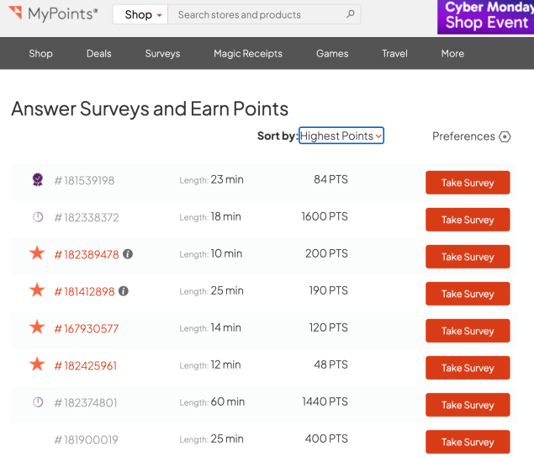Click purple ribbon badge on survey #181539198

click(37, 180)
